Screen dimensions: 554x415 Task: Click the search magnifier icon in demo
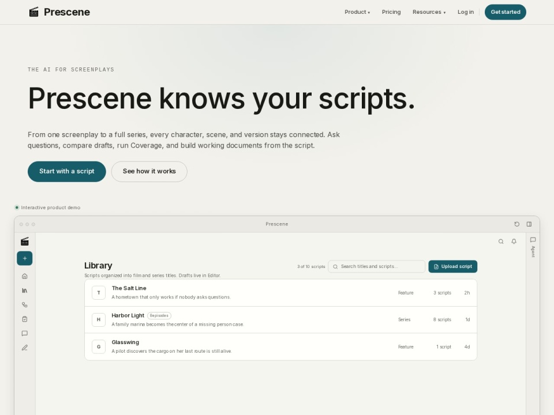501,242
